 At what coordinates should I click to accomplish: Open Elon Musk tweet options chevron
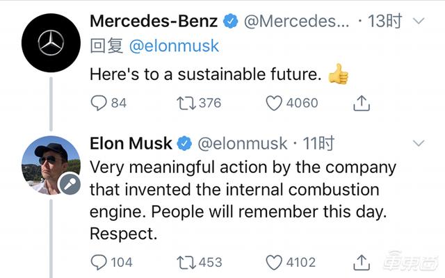419,144
